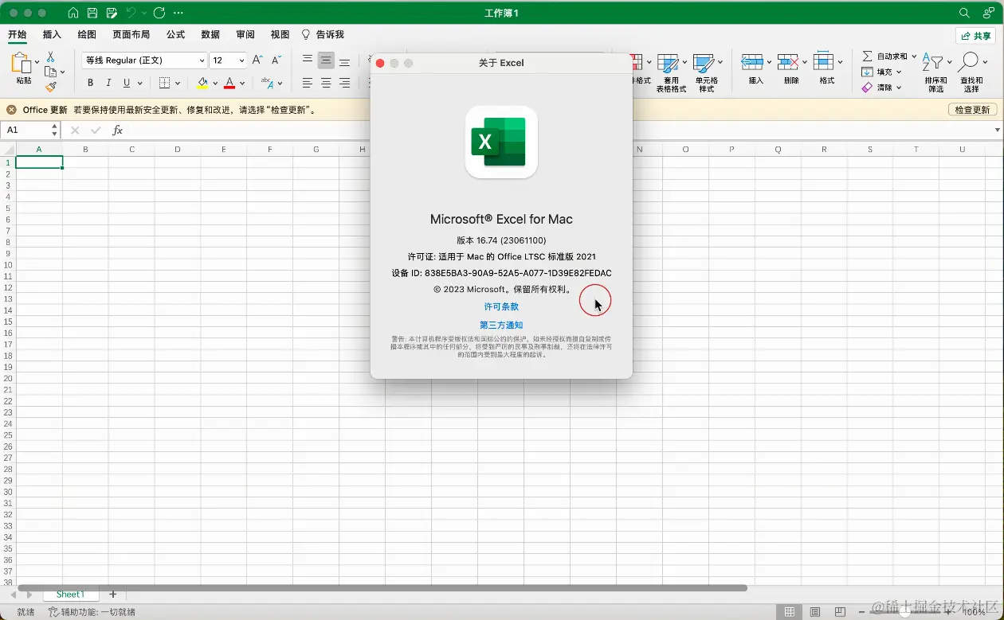The width and height of the screenshot is (1004, 620).
Task: Click the 告诉我 search box
Action: click(x=323, y=34)
